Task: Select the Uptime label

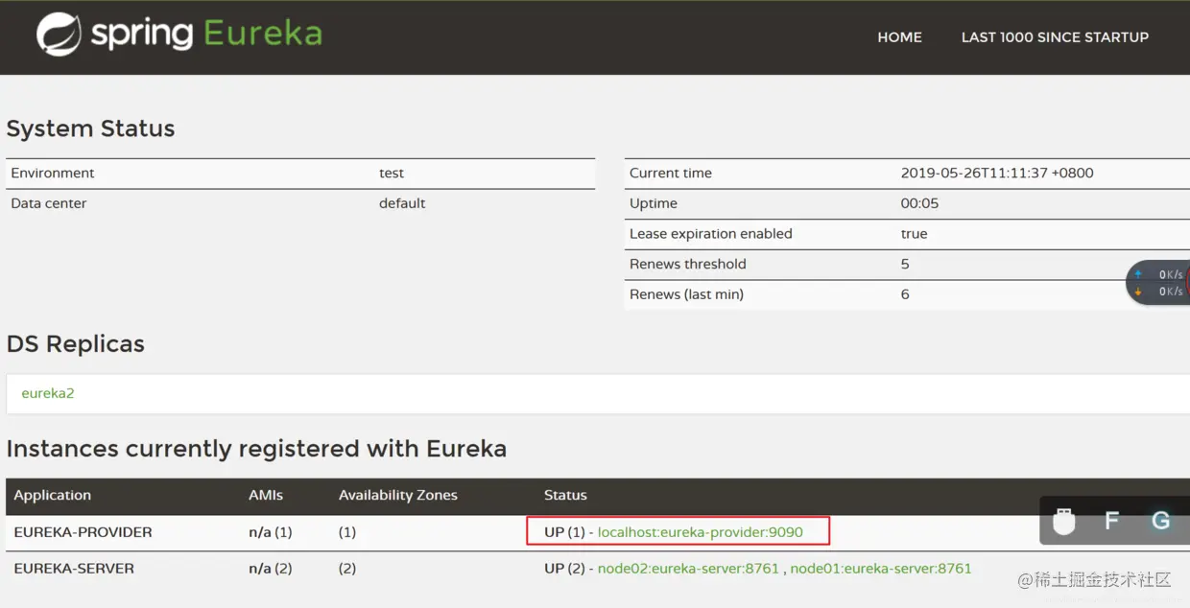Action: click(x=654, y=203)
